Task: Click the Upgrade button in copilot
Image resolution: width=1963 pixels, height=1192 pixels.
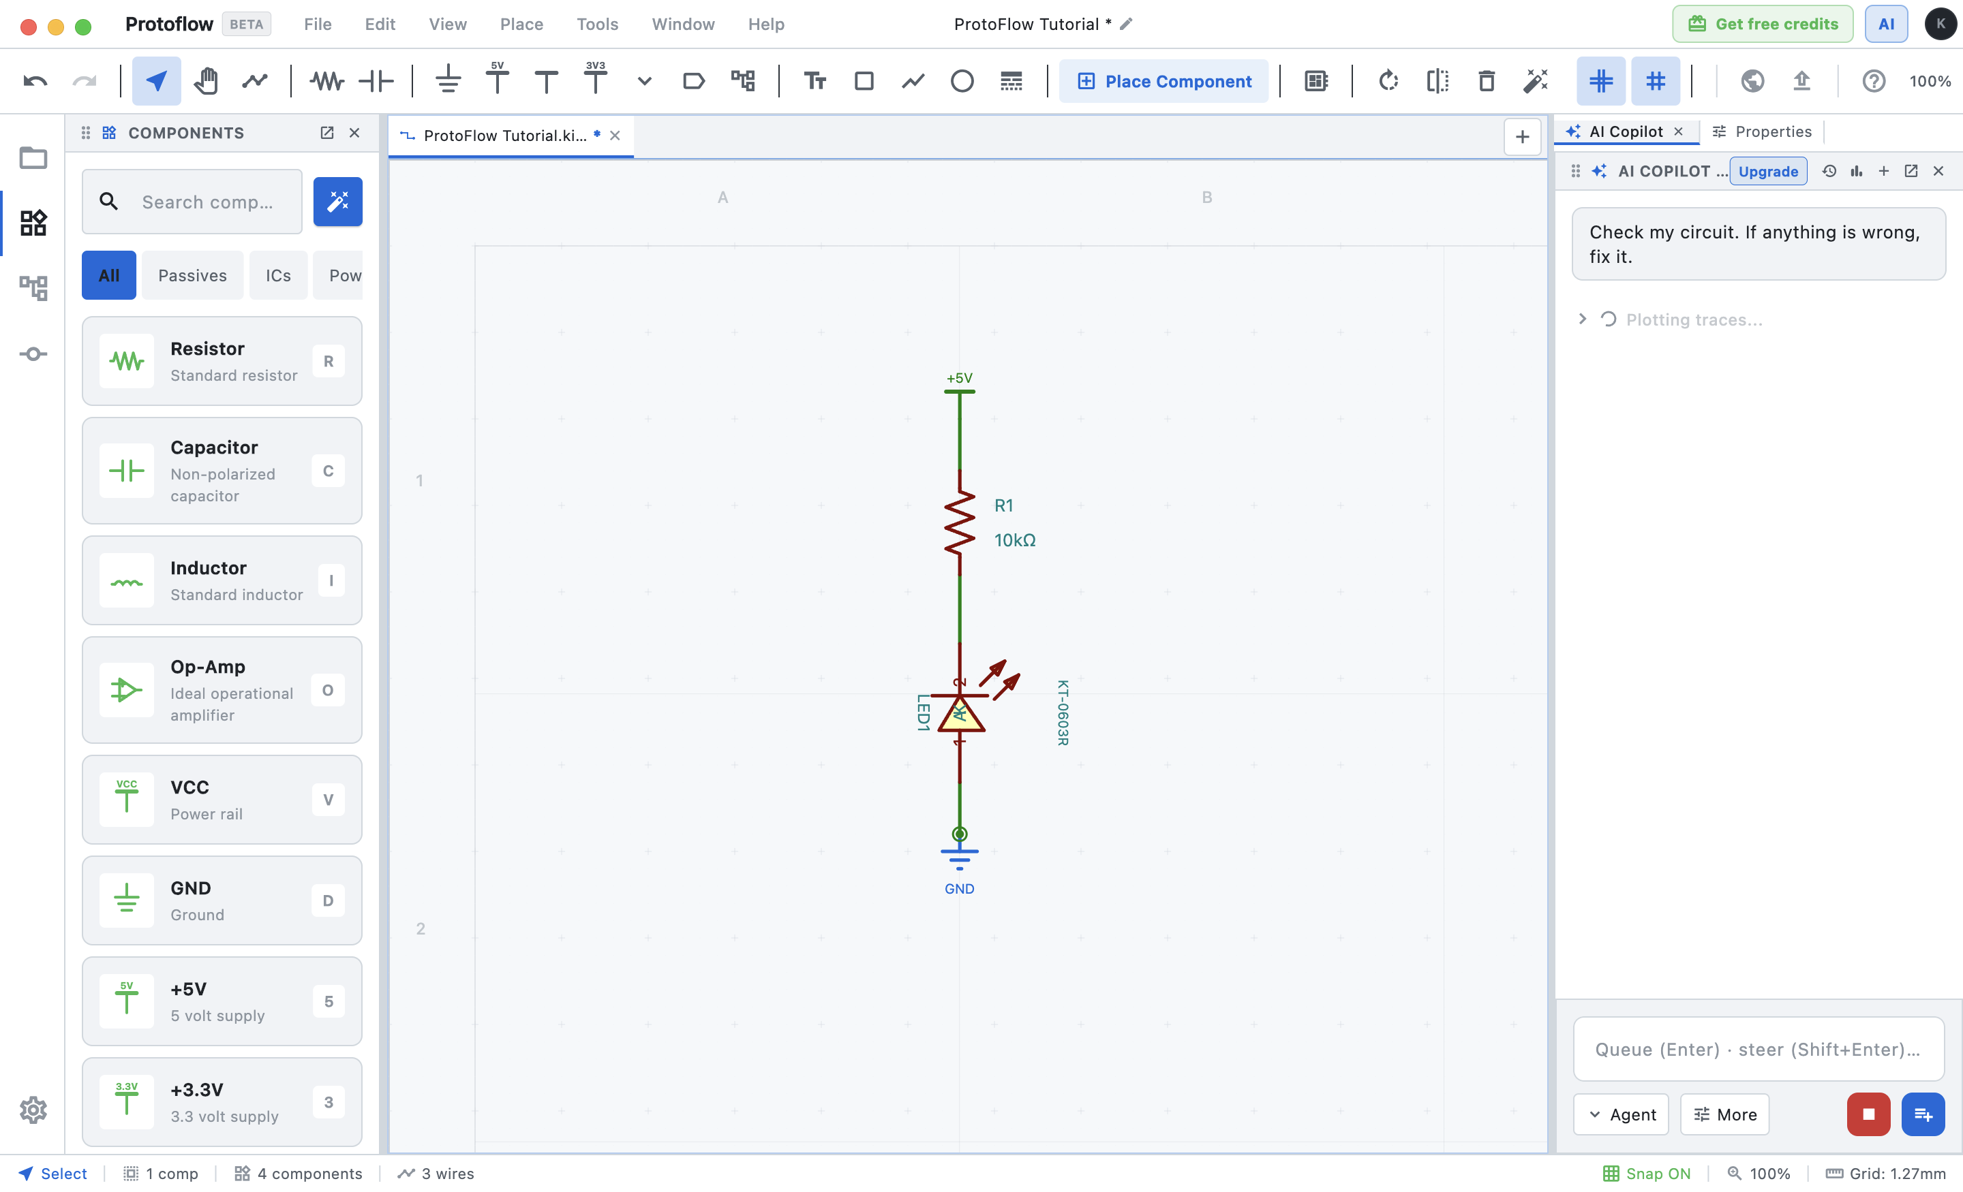Action: [x=1768, y=171]
